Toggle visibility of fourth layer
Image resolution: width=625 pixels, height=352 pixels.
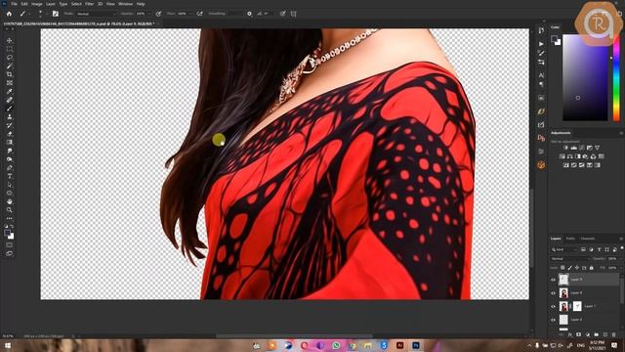tap(554, 320)
